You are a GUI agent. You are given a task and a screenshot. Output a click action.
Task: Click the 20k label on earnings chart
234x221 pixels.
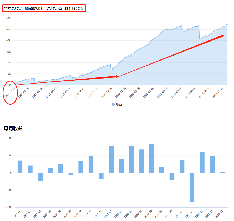(x=8, y=63)
